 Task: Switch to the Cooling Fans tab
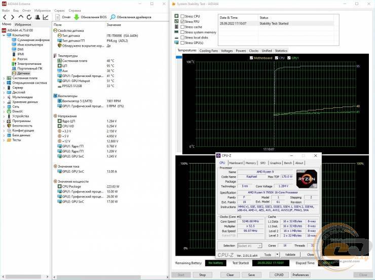click(x=209, y=51)
